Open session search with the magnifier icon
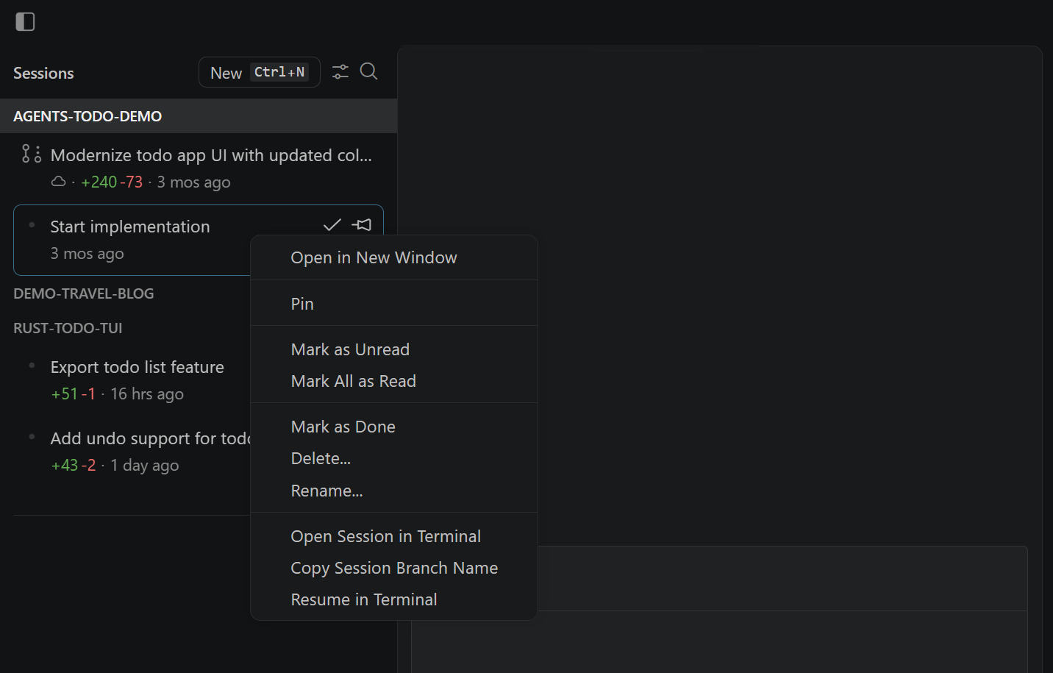Image resolution: width=1053 pixels, height=673 pixels. click(368, 71)
